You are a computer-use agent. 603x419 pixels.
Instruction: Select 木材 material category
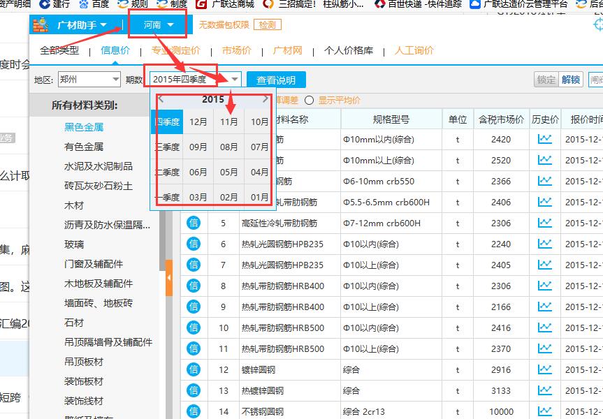(x=74, y=205)
